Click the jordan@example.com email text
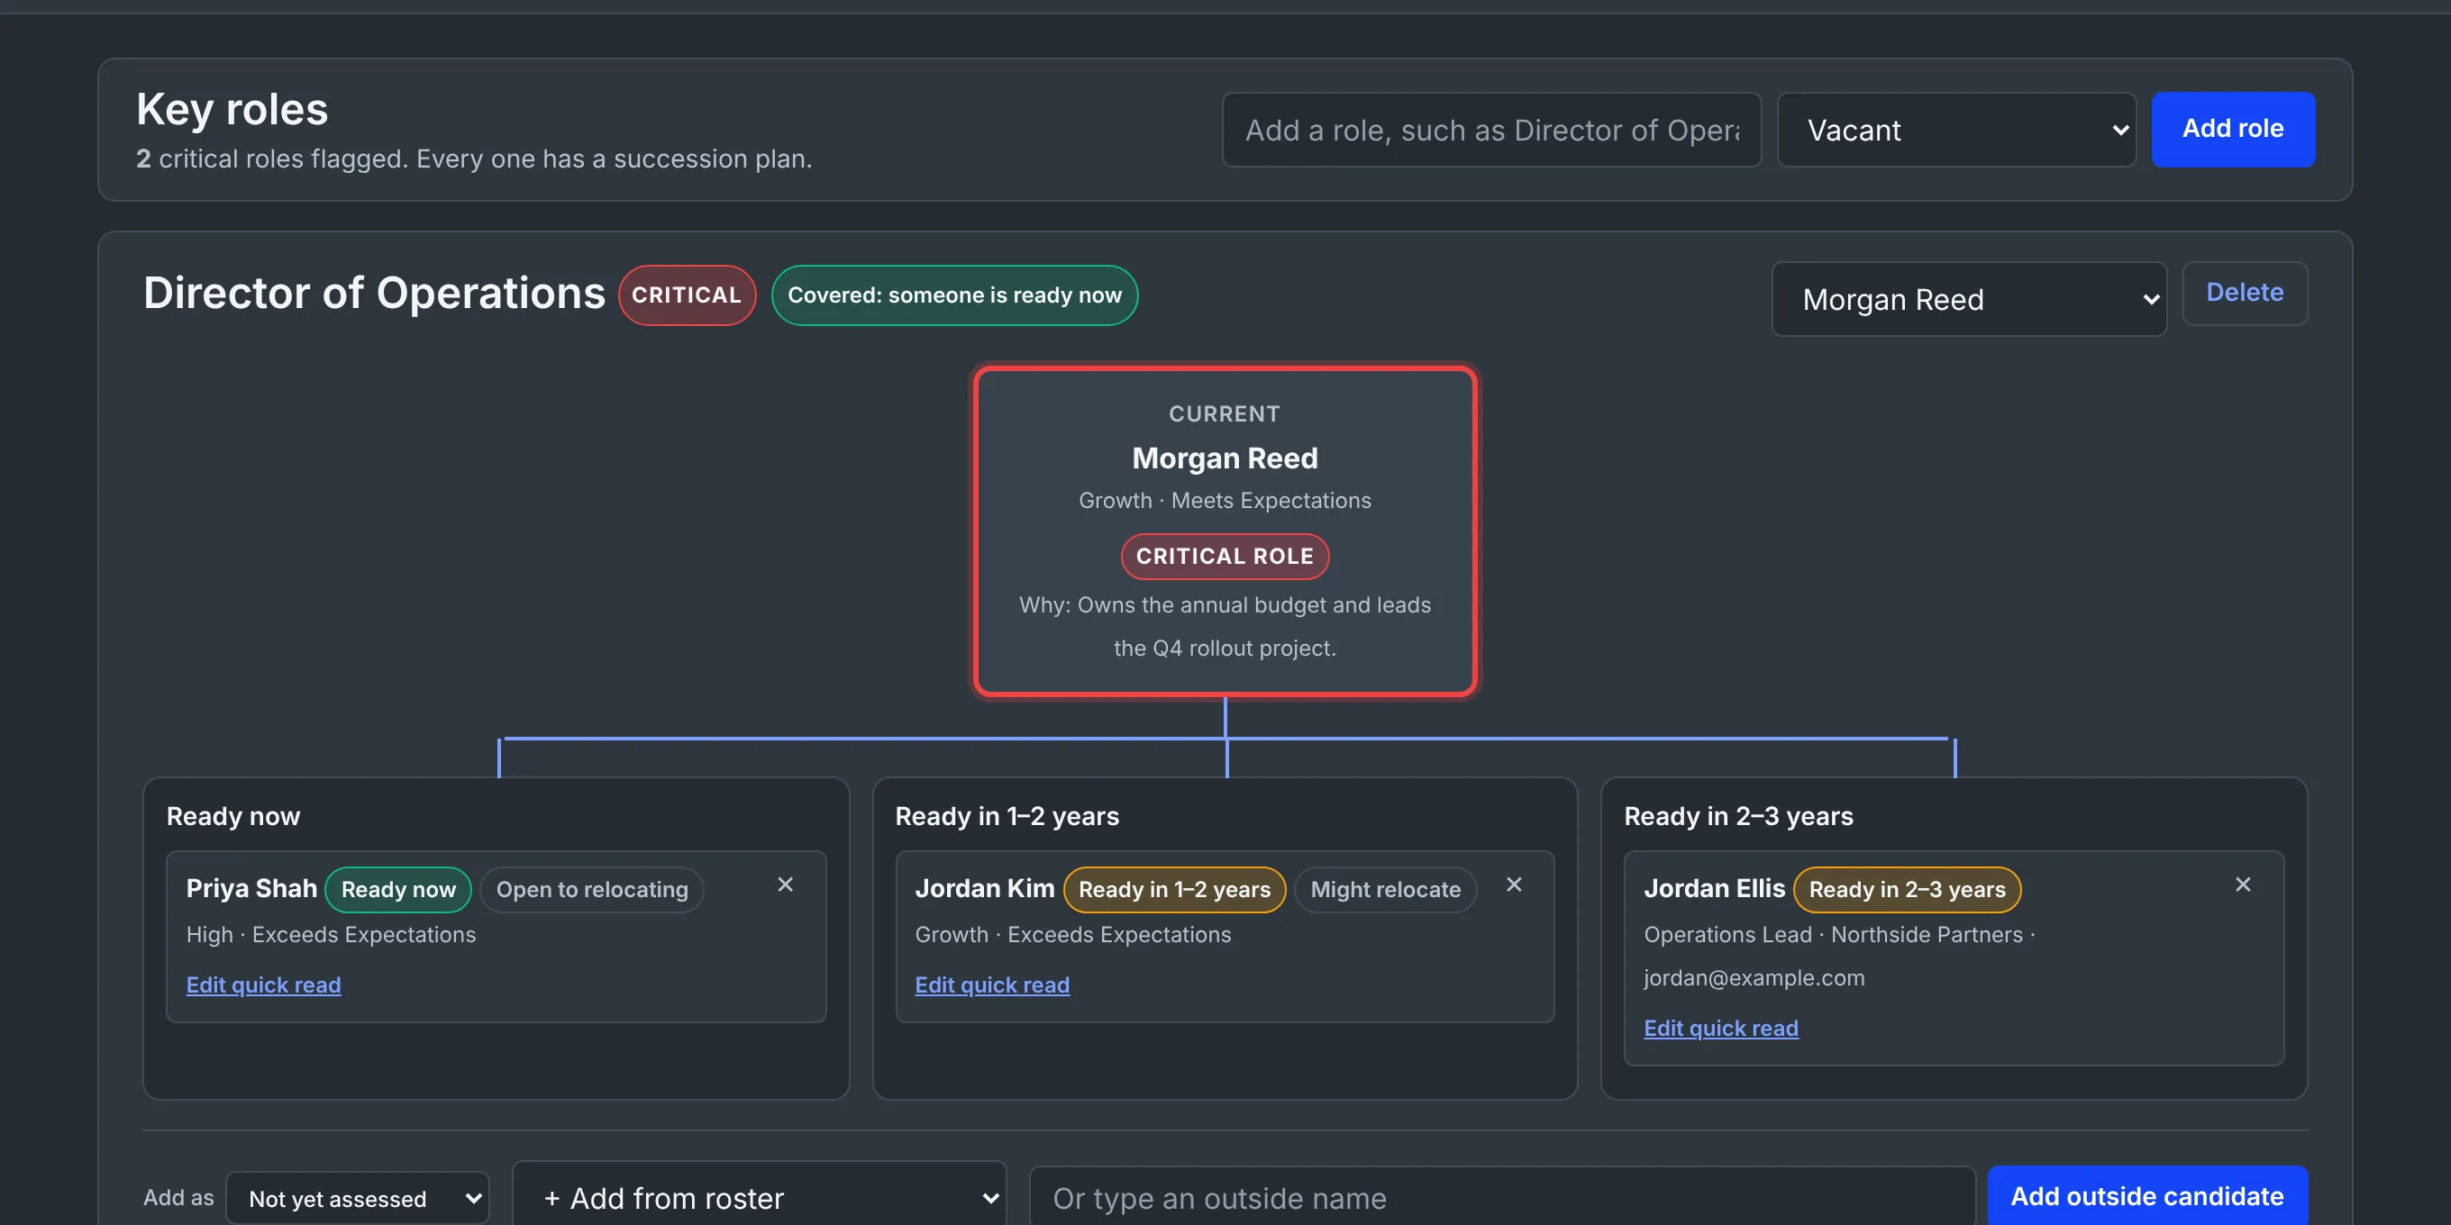This screenshot has width=2451, height=1225. pyautogui.click(x=1754, y=977)
